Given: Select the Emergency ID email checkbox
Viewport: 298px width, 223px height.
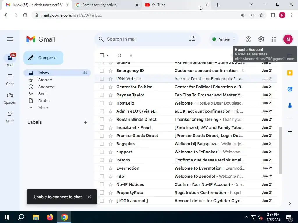Looking at the screenshot, I should (x=102, y=71).
